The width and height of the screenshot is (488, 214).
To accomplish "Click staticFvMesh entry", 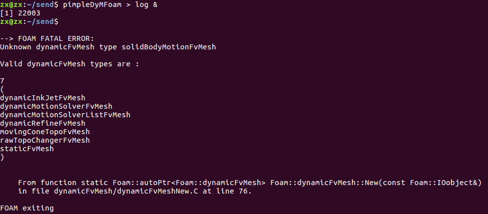I will (27, 149).
